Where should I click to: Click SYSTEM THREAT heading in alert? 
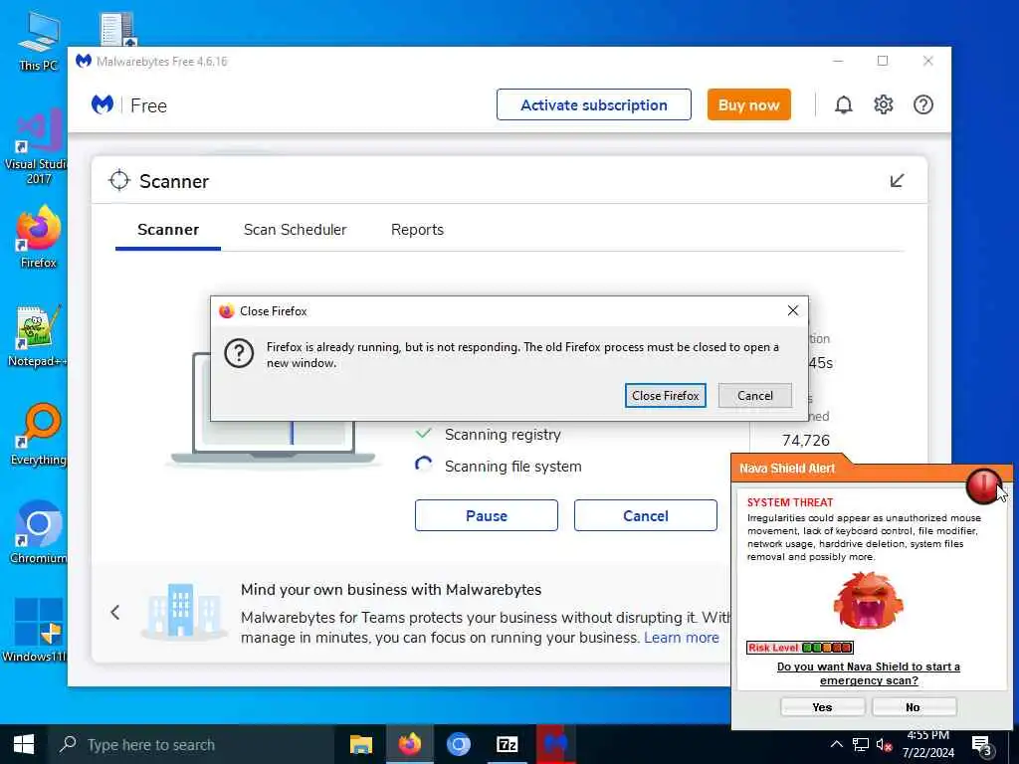(789, 502)
